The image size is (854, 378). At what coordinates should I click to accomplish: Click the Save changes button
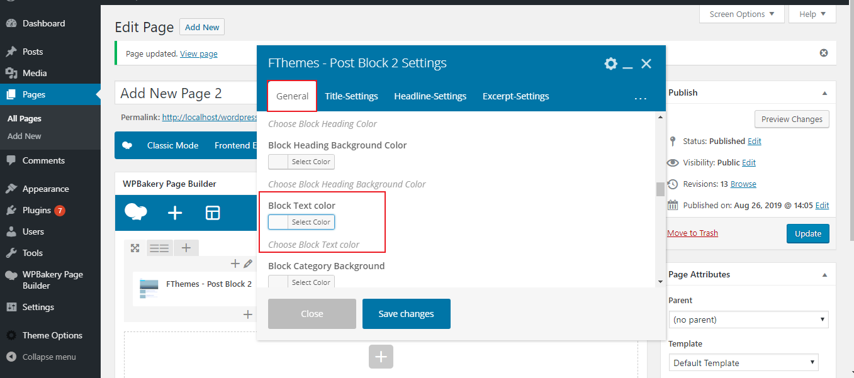tap(406, 314)
